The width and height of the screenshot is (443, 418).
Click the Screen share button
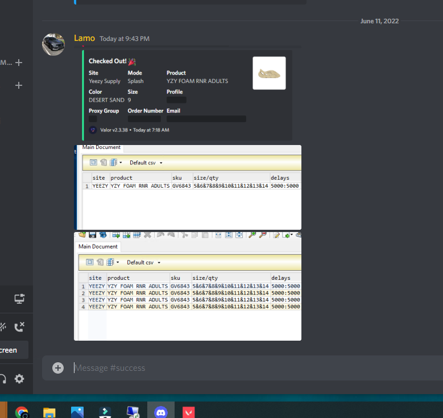[x=14, y=350]
